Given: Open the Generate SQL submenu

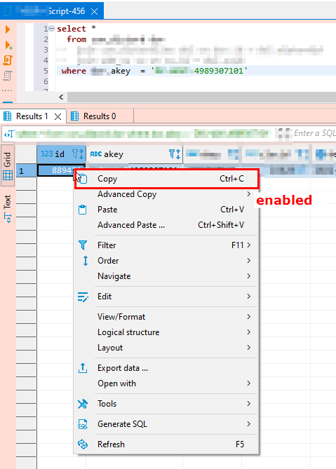Looking at the screenshot, I should pyautogui.click(x=166, y=424).
